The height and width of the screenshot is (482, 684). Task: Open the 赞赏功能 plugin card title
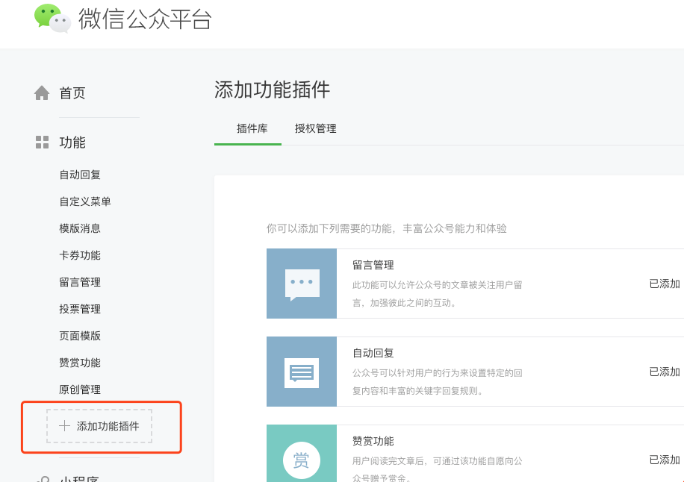373,441
